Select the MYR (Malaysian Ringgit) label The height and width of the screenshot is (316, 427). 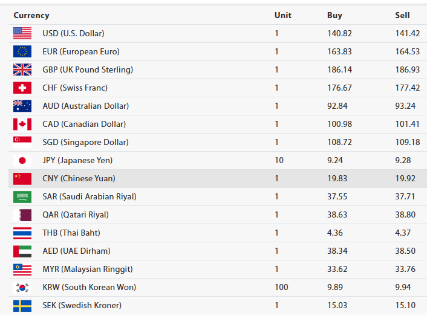pos(87,269)
